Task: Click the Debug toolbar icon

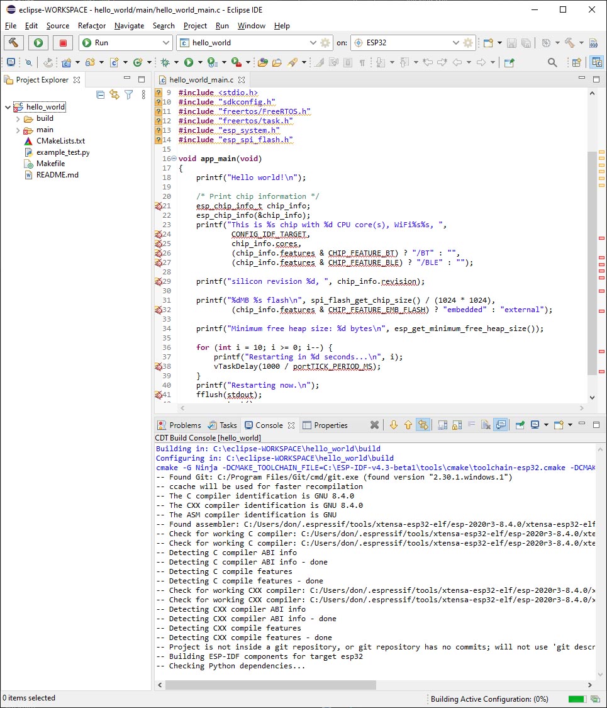Action: pyautogui.click(x=165, y=62)
